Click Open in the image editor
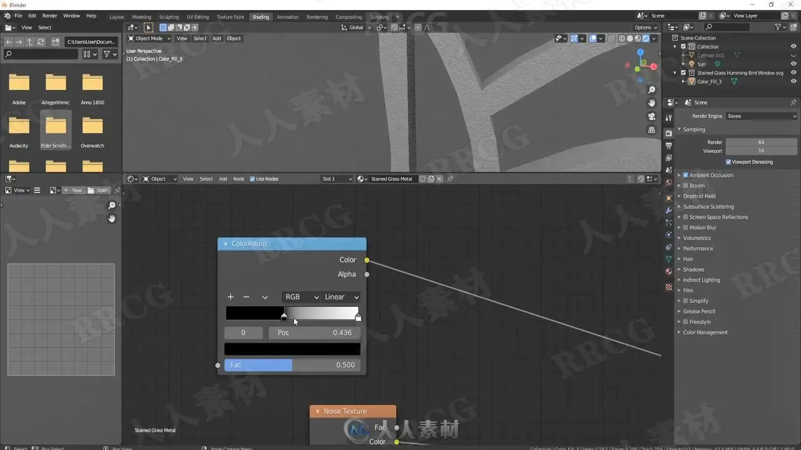This screenshot has width=801, height=450. (98, 190)
